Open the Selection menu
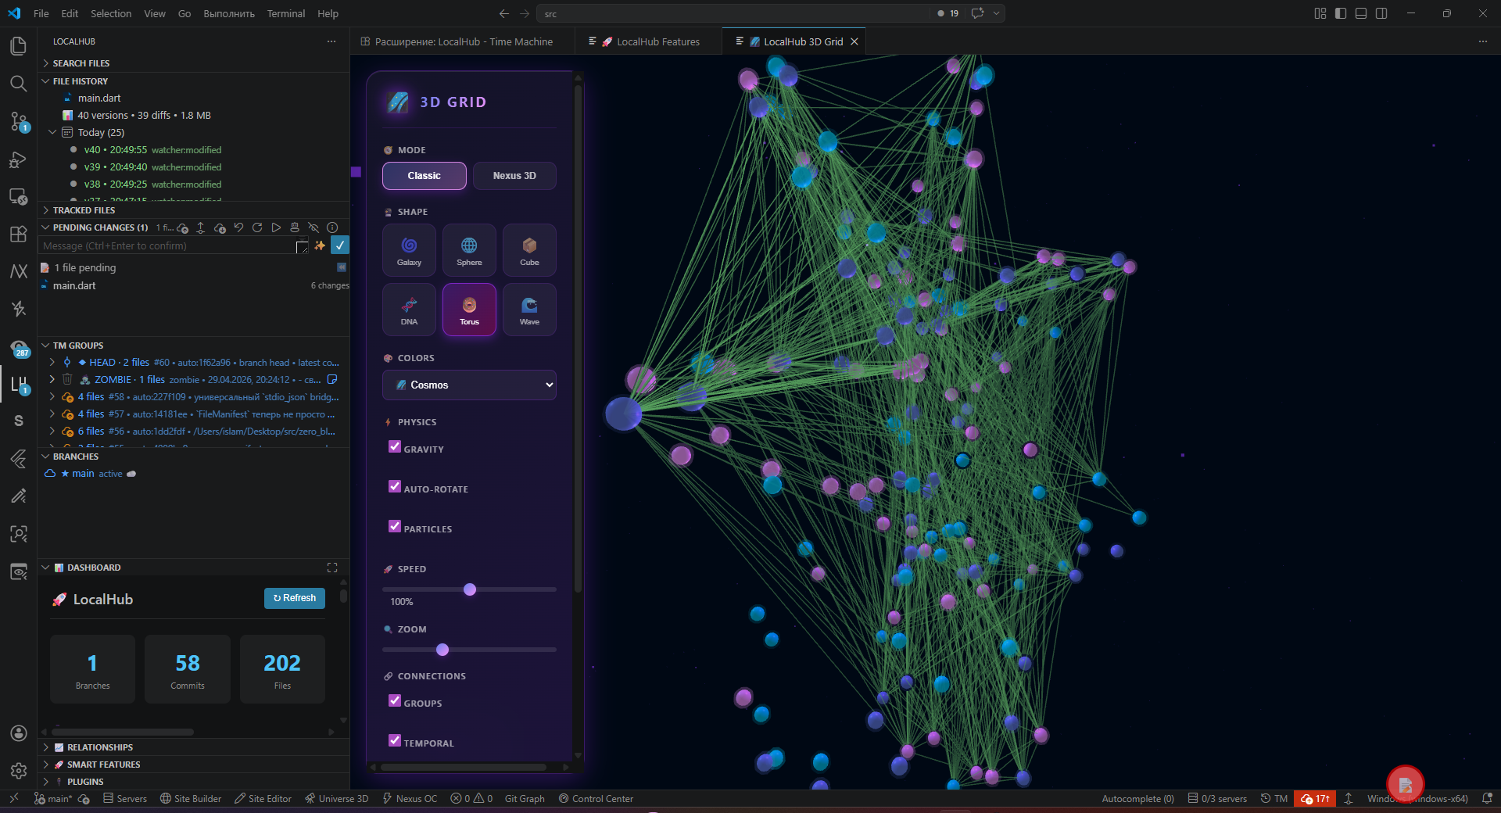Image resolution: width=1501 pixels, height=813 pixels. tap(111, 13)
